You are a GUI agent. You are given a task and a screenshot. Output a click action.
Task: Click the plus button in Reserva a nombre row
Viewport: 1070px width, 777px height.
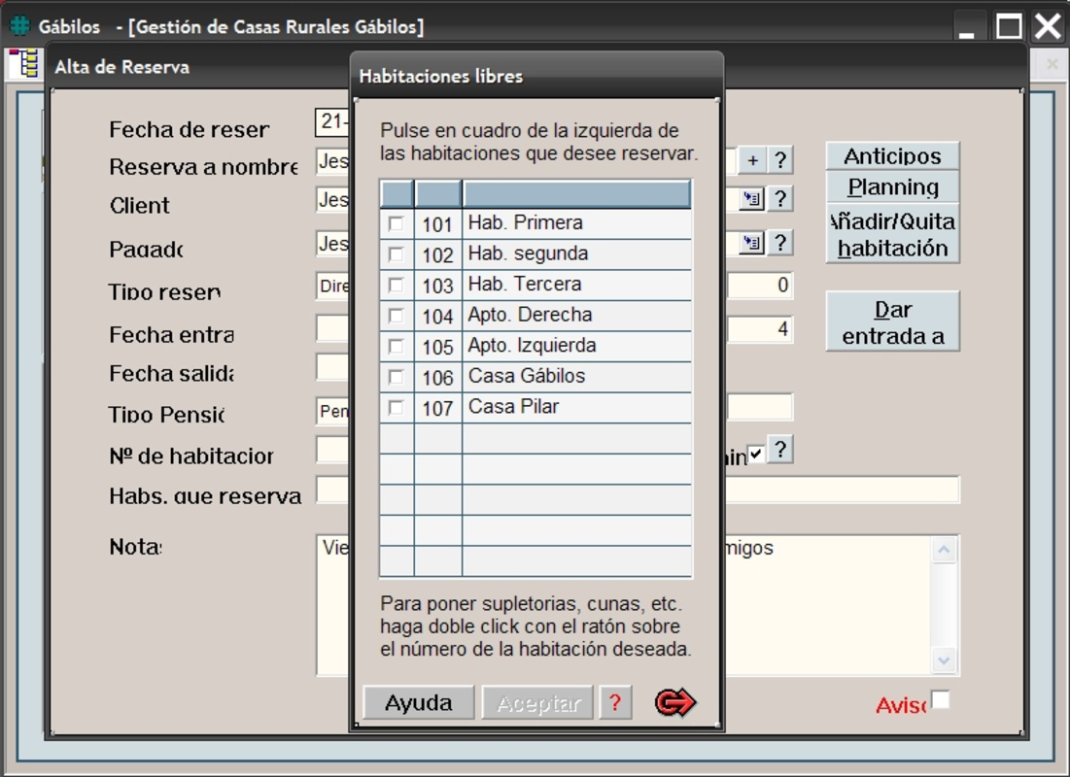pyautogui.click(x=752, y=160)
